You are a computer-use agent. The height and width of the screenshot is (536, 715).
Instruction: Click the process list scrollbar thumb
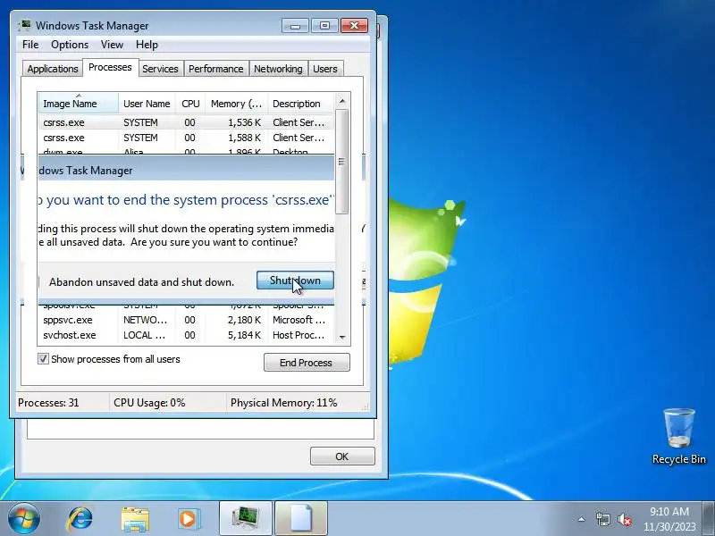(342, 162)
